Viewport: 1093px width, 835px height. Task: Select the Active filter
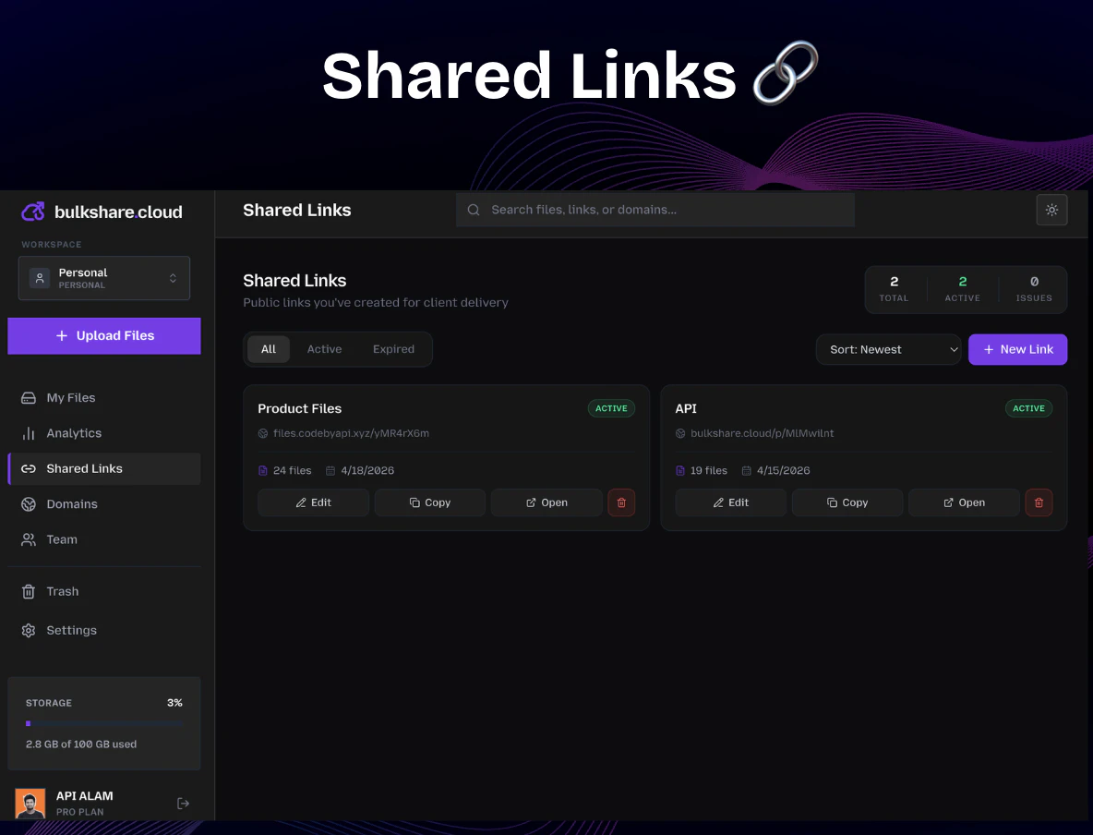point(324,349)
